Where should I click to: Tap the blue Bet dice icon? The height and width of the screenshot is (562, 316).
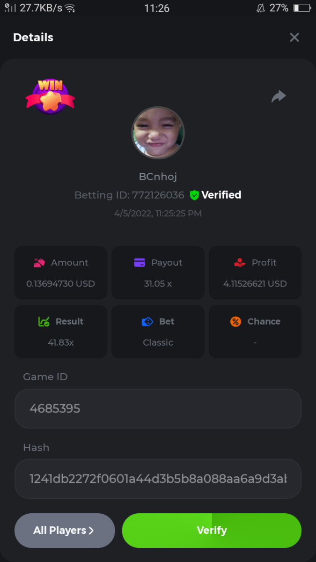coord(147,322)
